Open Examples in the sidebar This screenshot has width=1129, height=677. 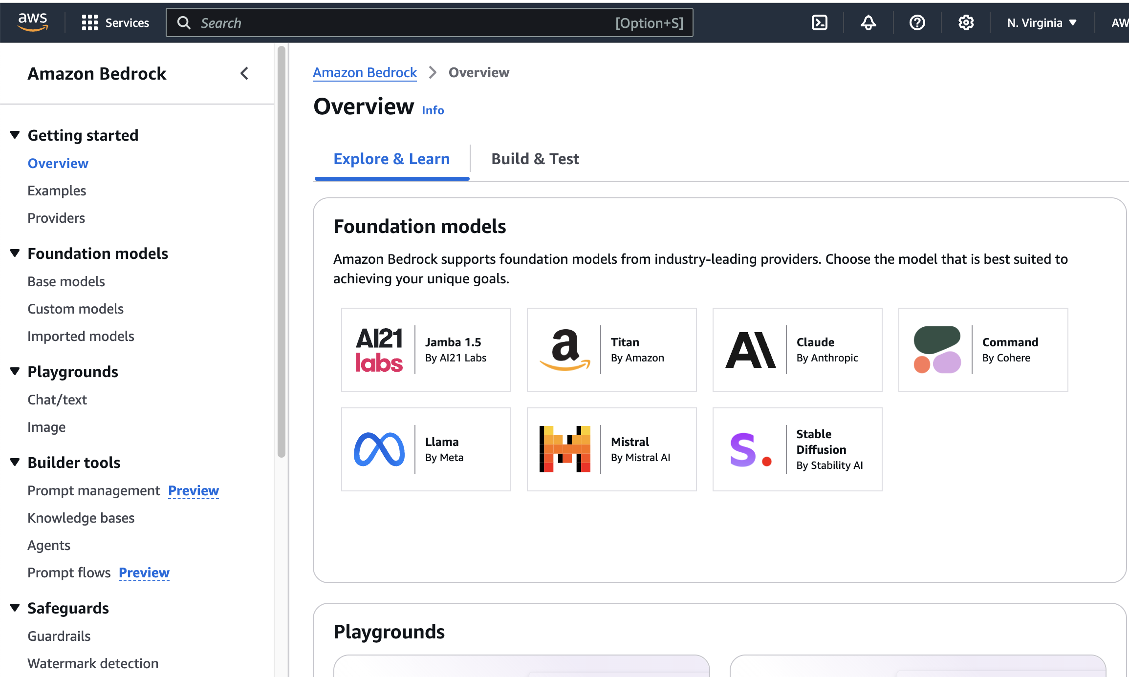(57, 190)
